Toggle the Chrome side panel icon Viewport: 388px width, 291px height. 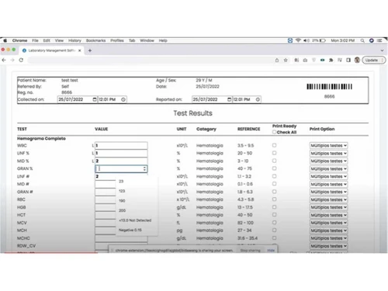(x=348, y=60)
